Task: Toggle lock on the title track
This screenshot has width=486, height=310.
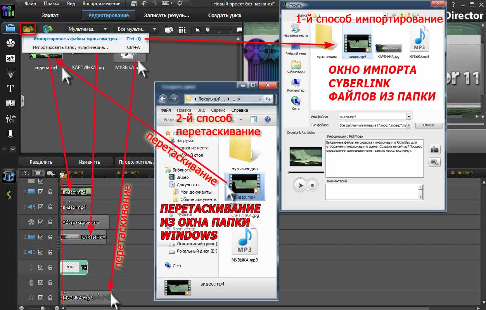Action: point(50,267)
